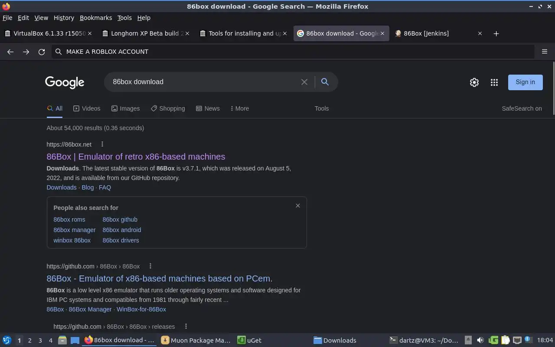Viewport: 555px width, 347px height.
Task: Click the Sign in button
Action: [525, 82]
